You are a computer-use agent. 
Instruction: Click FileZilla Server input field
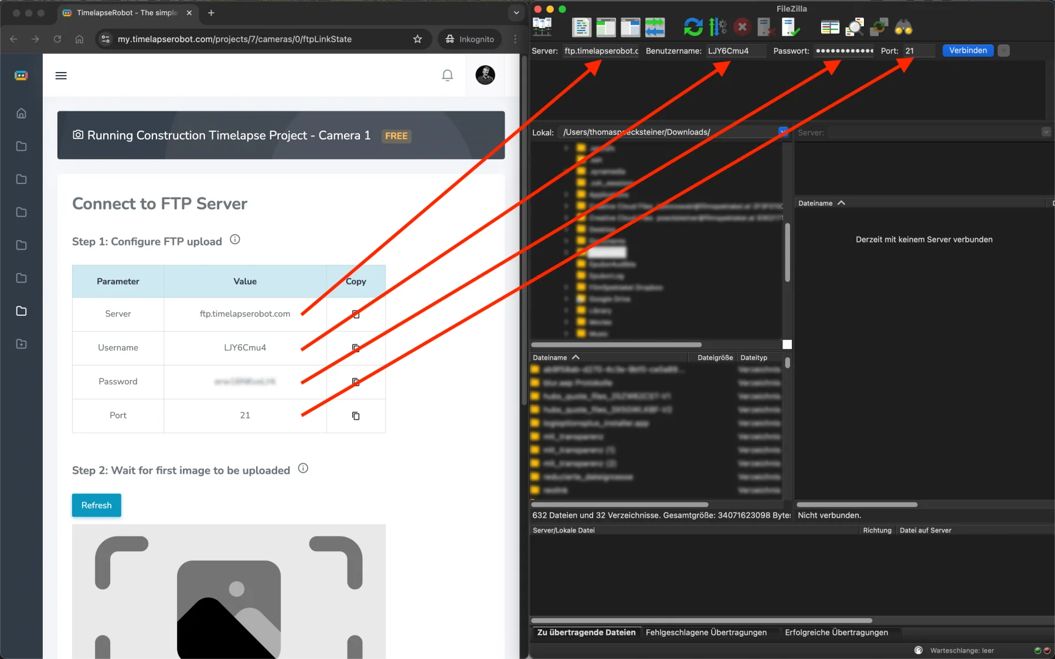point(601,51)
